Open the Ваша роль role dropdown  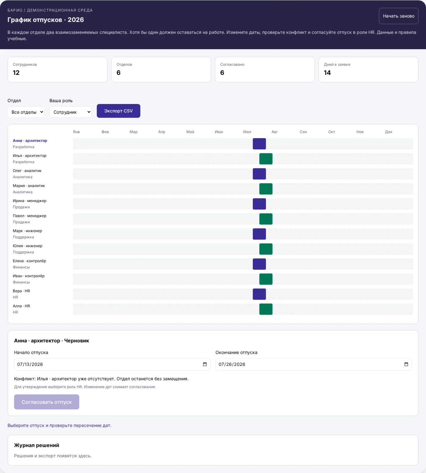pyautogui.click(x=71, y=112)
